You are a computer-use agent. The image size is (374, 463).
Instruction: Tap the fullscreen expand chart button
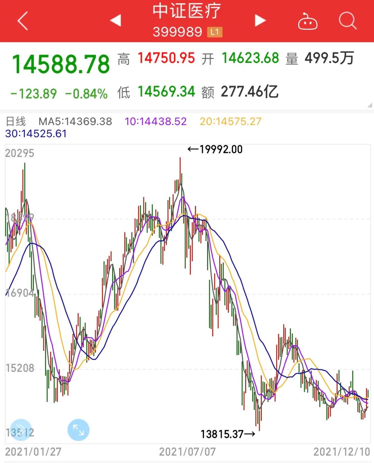(78, 430)
